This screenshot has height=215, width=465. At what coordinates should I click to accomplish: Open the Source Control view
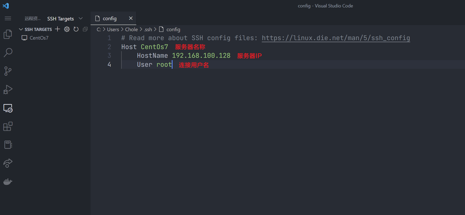(8, 71)
